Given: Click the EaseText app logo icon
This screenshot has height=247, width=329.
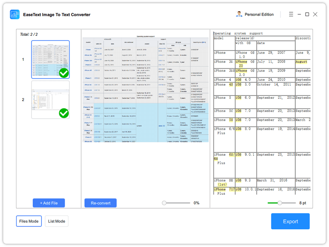Looking at the screenshot, I should pos(15,14).
